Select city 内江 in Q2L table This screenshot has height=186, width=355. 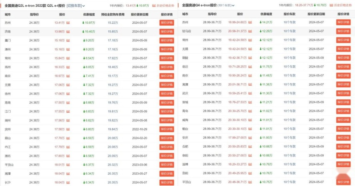[7, 147]
